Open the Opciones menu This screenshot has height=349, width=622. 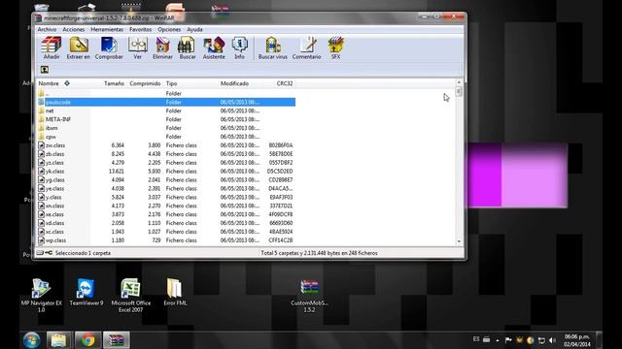pos(169,30)
